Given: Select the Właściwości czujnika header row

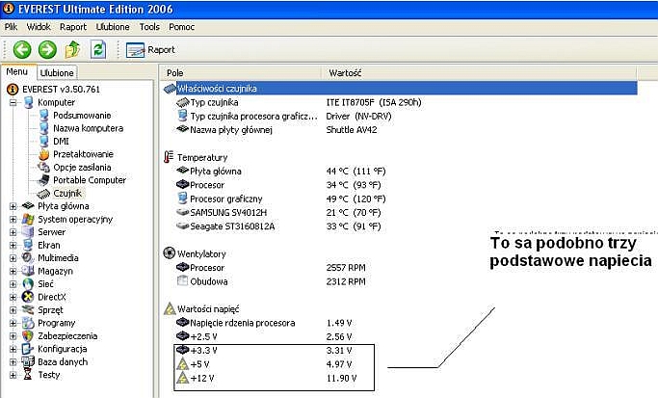Looking at the screenshot, I should 400,88.
